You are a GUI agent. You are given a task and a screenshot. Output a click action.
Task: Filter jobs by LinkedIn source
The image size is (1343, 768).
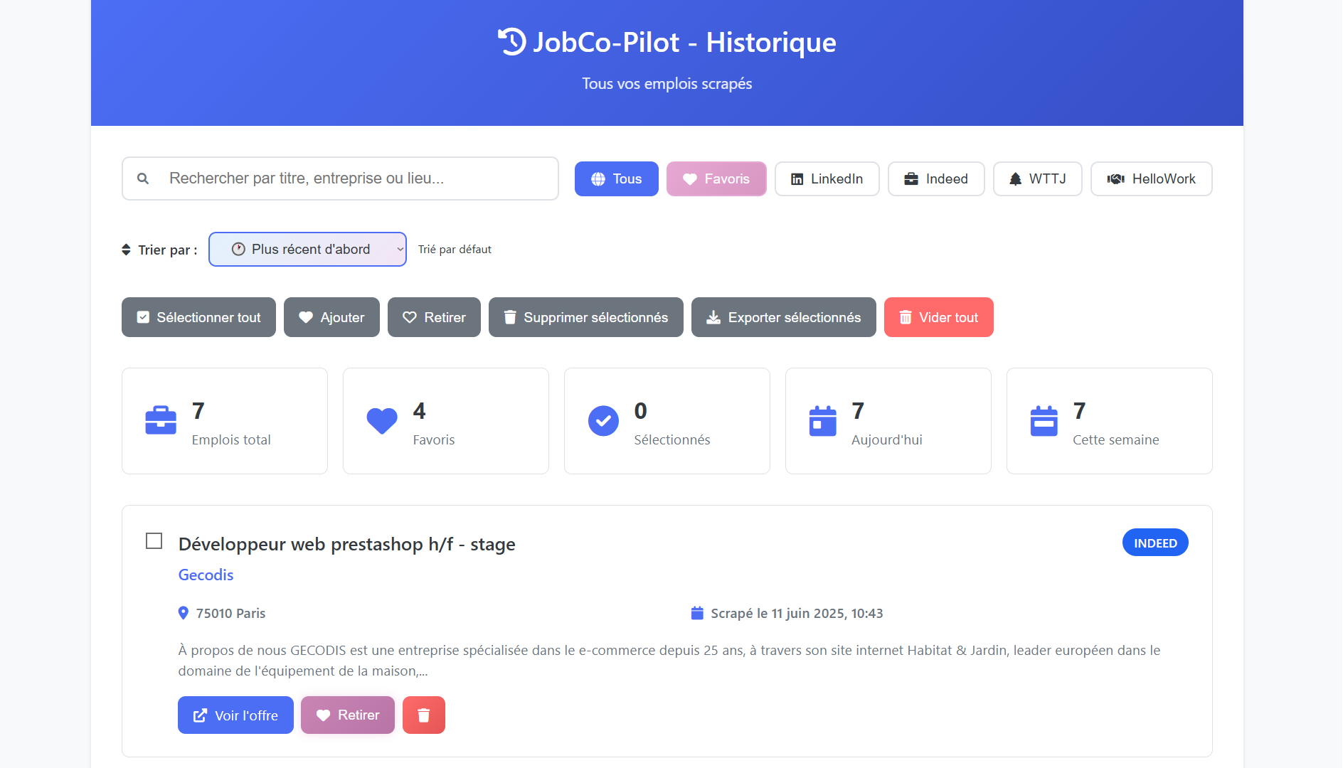coord(827,179)
